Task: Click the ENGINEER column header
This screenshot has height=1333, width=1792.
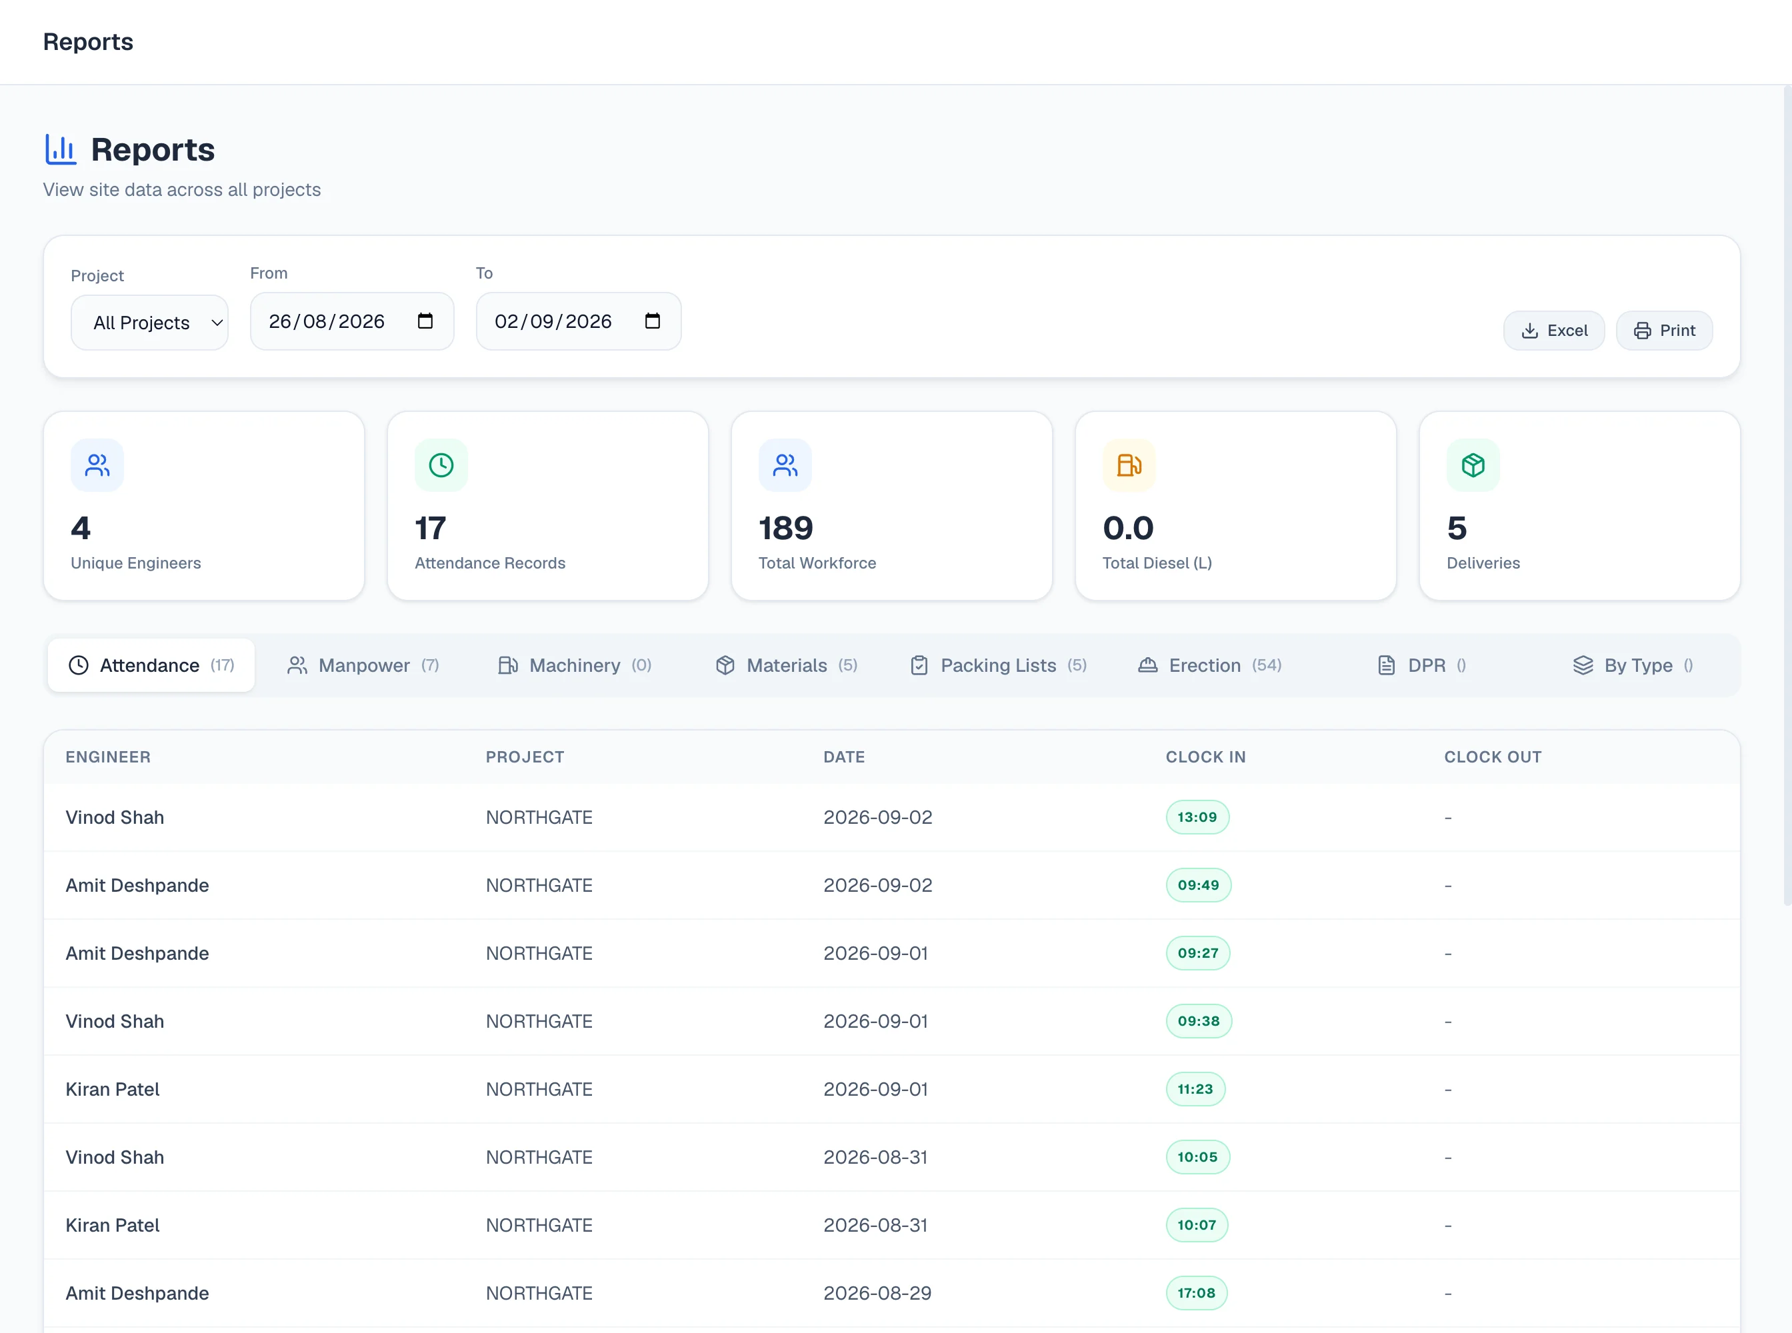Action: pyautogui.click(x=108, y=758)
